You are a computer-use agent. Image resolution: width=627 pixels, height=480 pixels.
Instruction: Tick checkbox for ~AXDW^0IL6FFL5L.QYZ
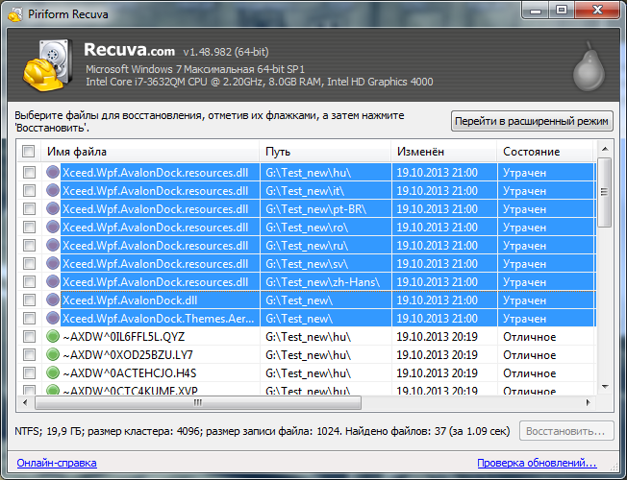click(x=29, y=337)
